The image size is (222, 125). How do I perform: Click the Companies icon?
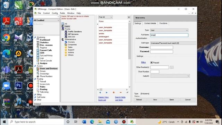(x=66, y=44)
